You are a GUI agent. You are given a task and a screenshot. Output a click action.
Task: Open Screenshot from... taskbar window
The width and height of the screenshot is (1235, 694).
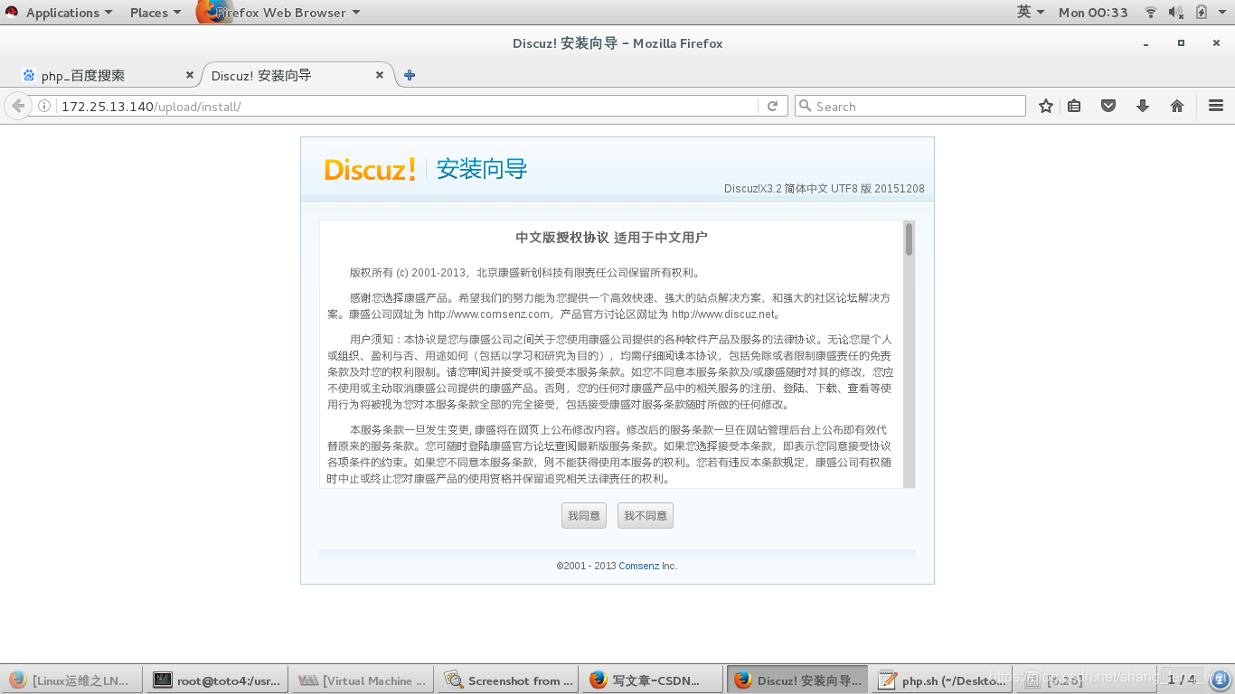coord(507,680)
